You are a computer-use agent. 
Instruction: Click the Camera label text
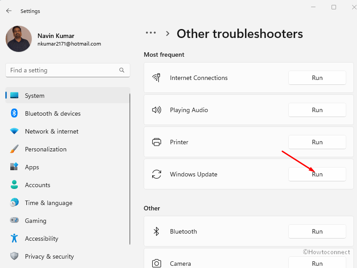tap(181, 264)
